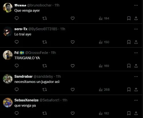Open the three-dot menu on Sandrabar's tweet
The width and height of the screenshot is (143, 118).
(x=136, y=77)
